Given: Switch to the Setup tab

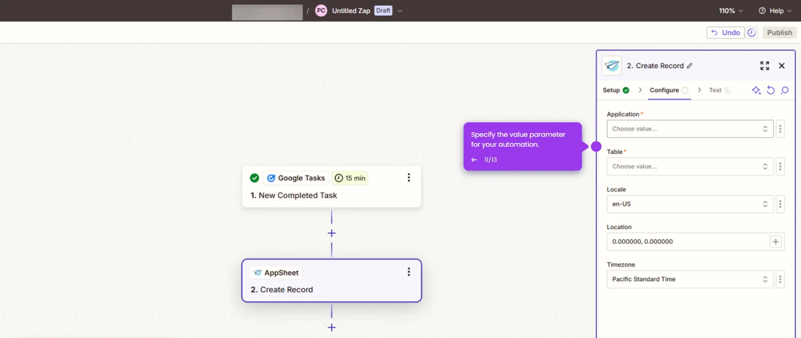Looking at the screenshot, I should click(615, 90).
